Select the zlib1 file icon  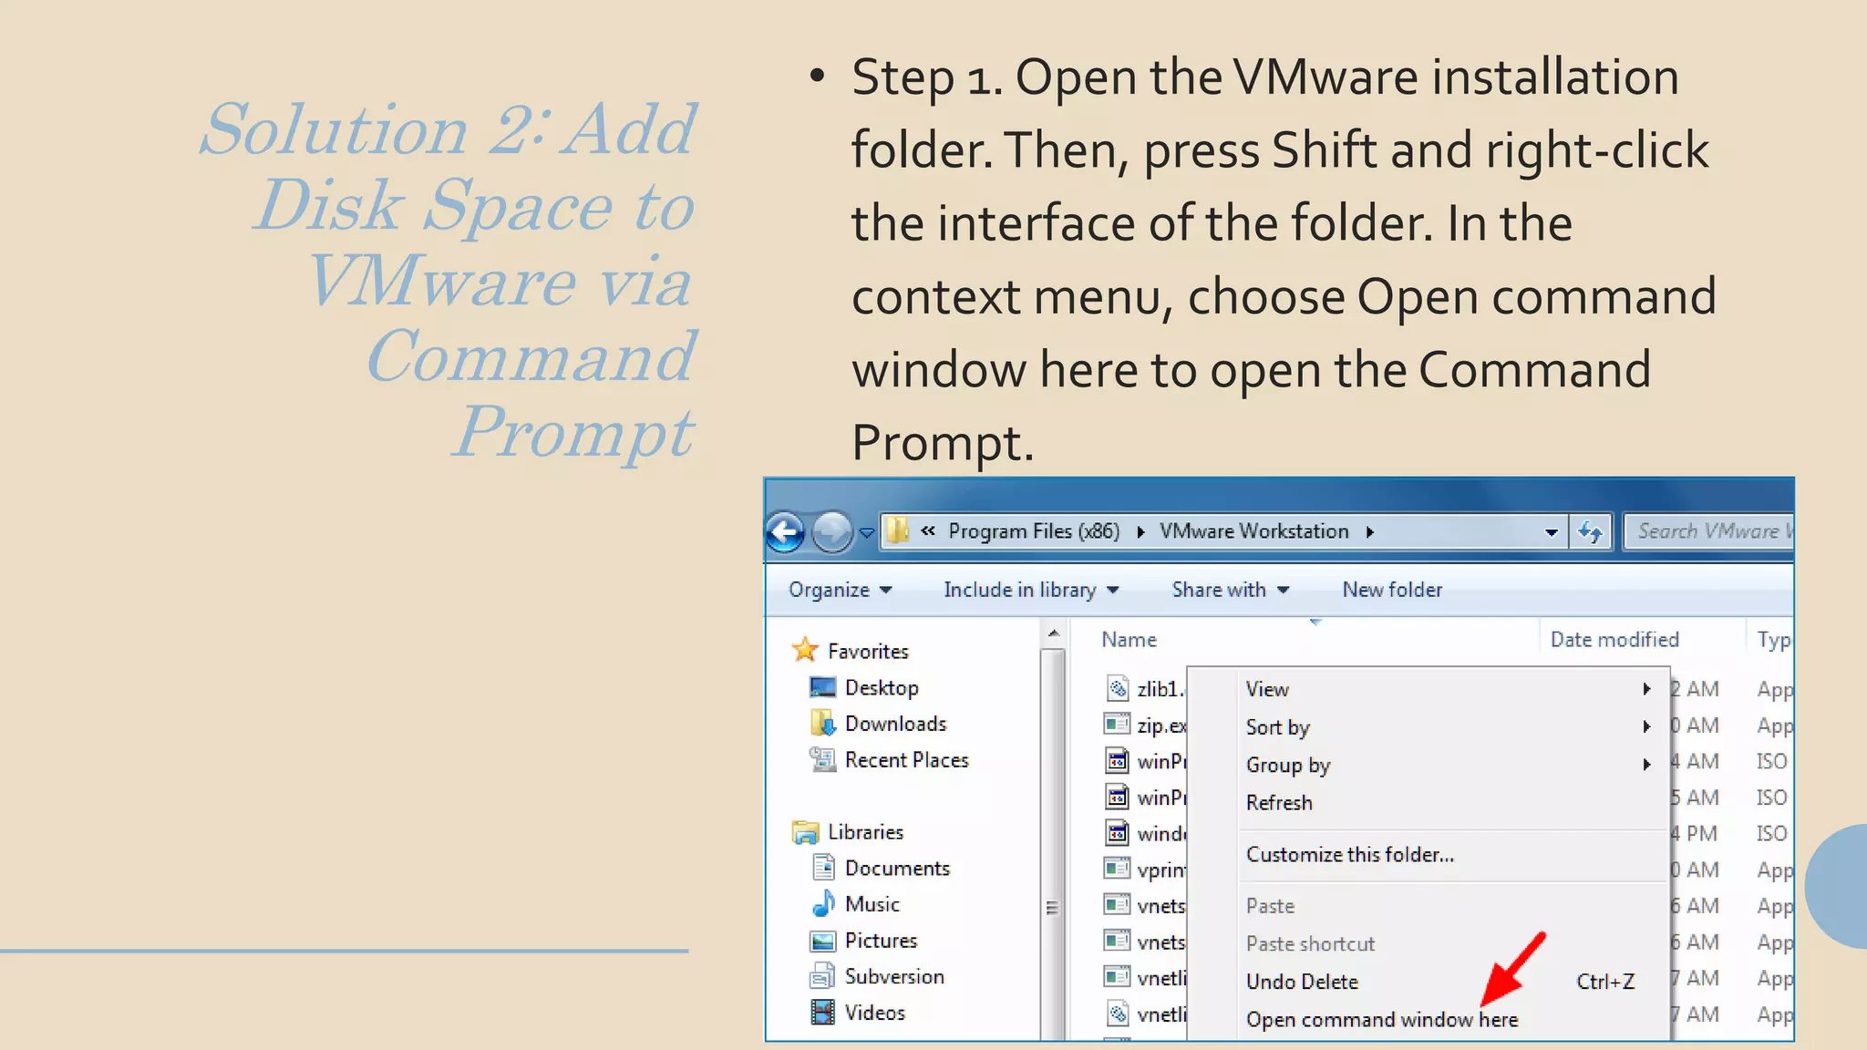coord(1118,688)
